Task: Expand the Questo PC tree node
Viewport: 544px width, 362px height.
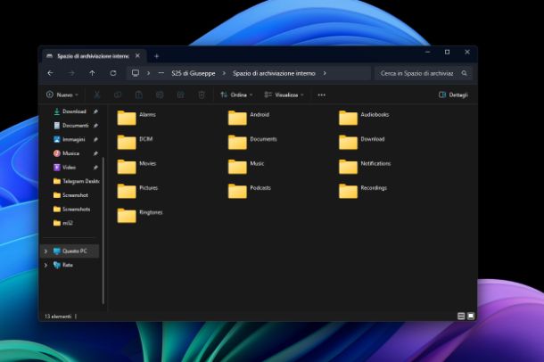Action: (45, 251)
